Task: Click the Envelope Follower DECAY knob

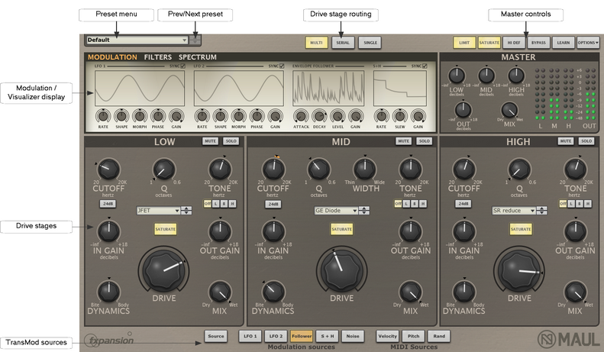Action: [319, 116]
